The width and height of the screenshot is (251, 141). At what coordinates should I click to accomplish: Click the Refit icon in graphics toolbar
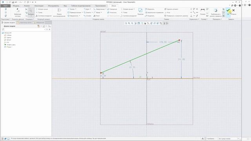(126, 23)
